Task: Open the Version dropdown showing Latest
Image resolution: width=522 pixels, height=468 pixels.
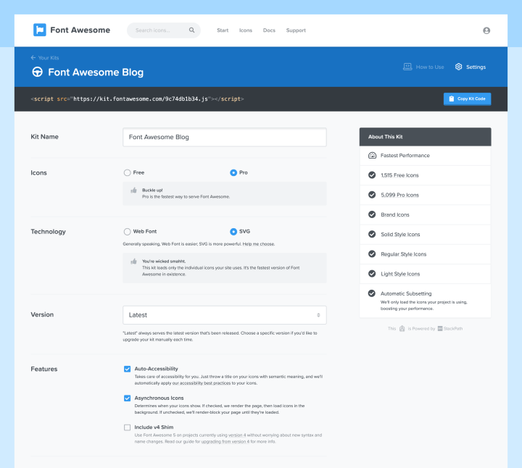Action: (x=225, y=315)
